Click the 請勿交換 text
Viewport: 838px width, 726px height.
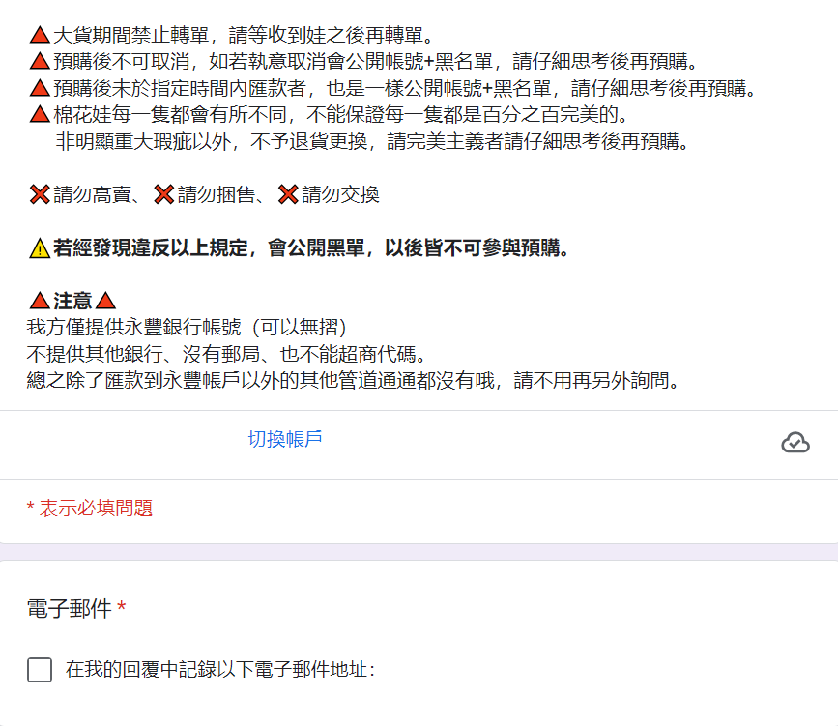(x=340, y=194)
